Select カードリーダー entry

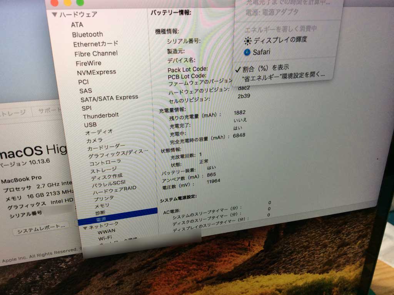106,147
